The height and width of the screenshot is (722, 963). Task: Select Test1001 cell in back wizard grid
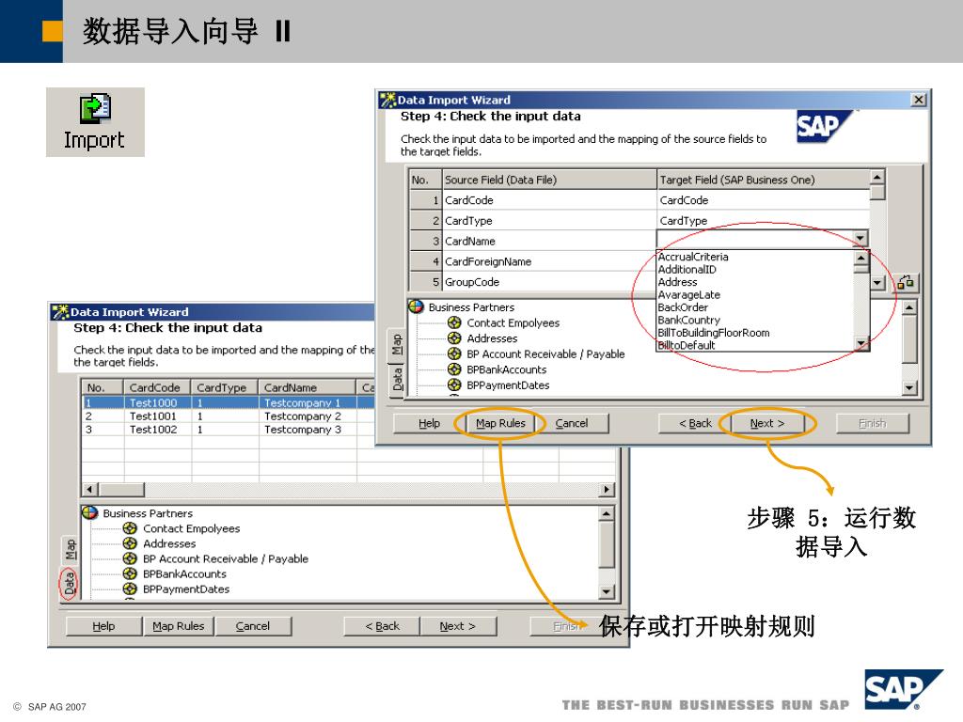tap(157, 416)
